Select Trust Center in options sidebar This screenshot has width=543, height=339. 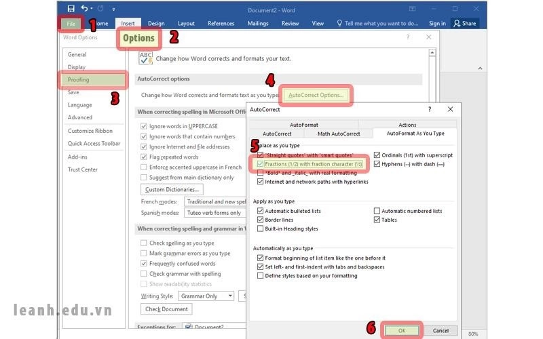pyautogui.click(x=82, y=169)
